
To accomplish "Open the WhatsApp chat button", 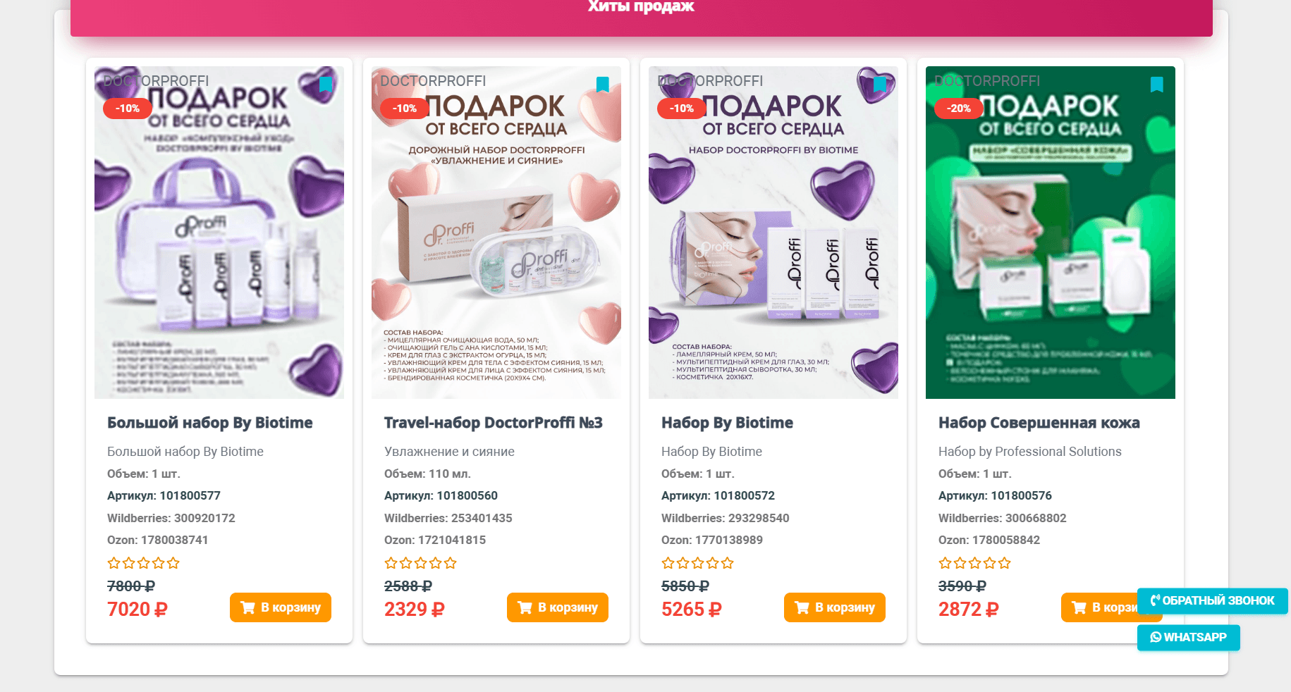I will point(1189,638).
